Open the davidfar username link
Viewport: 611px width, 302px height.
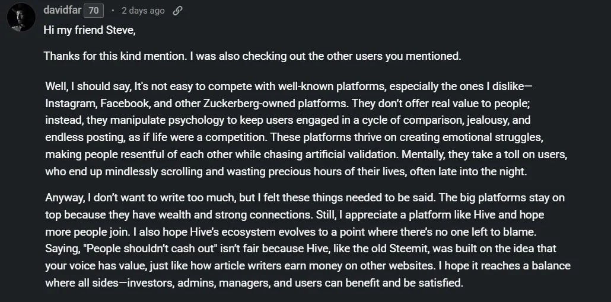[62, 10]
